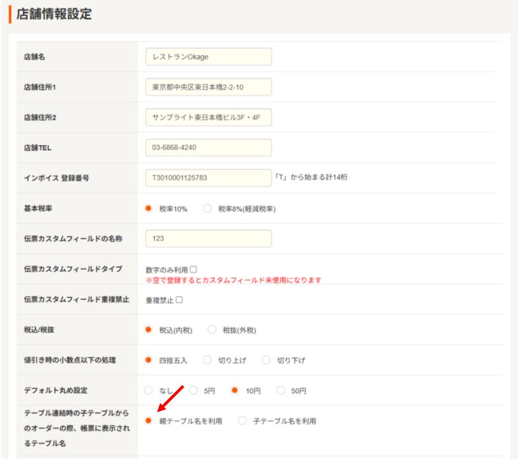Image resolution: width=521 pixels, height=459 pixels.
Task: Select the 税込(内税) radio button
Action: (149, 330)
